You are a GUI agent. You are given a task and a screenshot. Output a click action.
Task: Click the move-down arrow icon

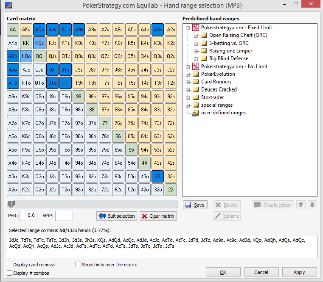312,205
